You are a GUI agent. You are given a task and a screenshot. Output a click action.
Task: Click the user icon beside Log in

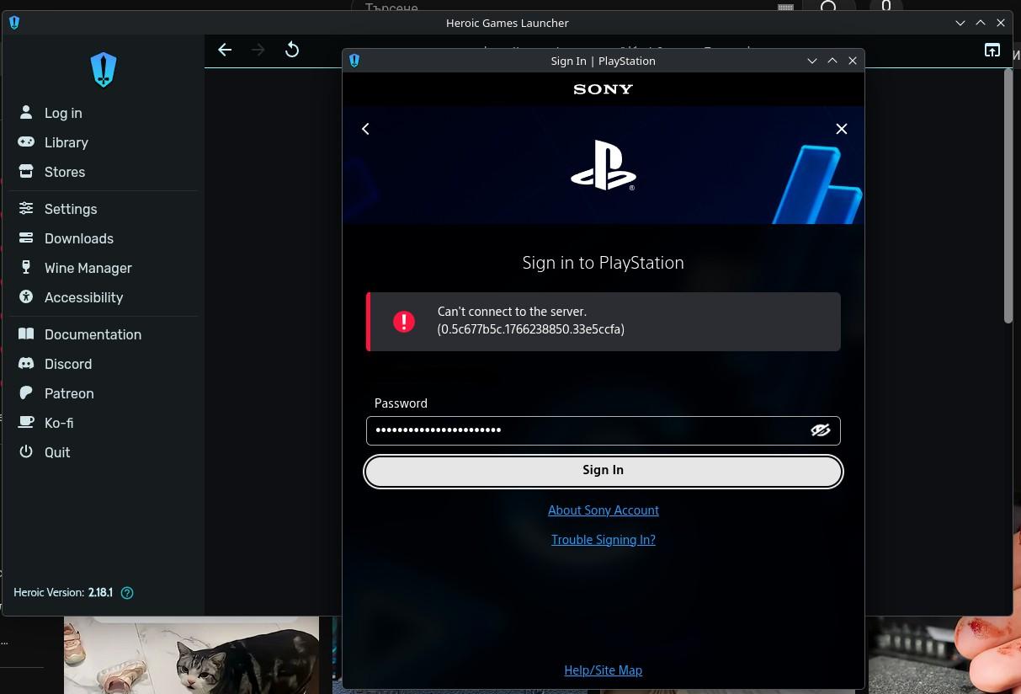pyautogui.click(x=26, y=112)
